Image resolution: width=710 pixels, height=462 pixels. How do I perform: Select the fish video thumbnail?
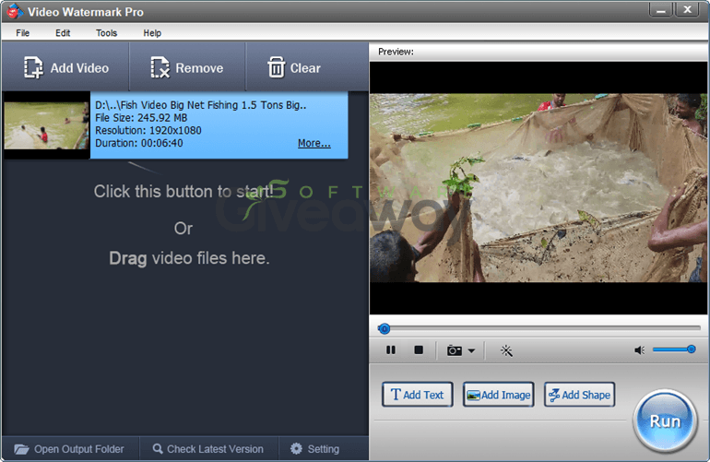[46, 125]
